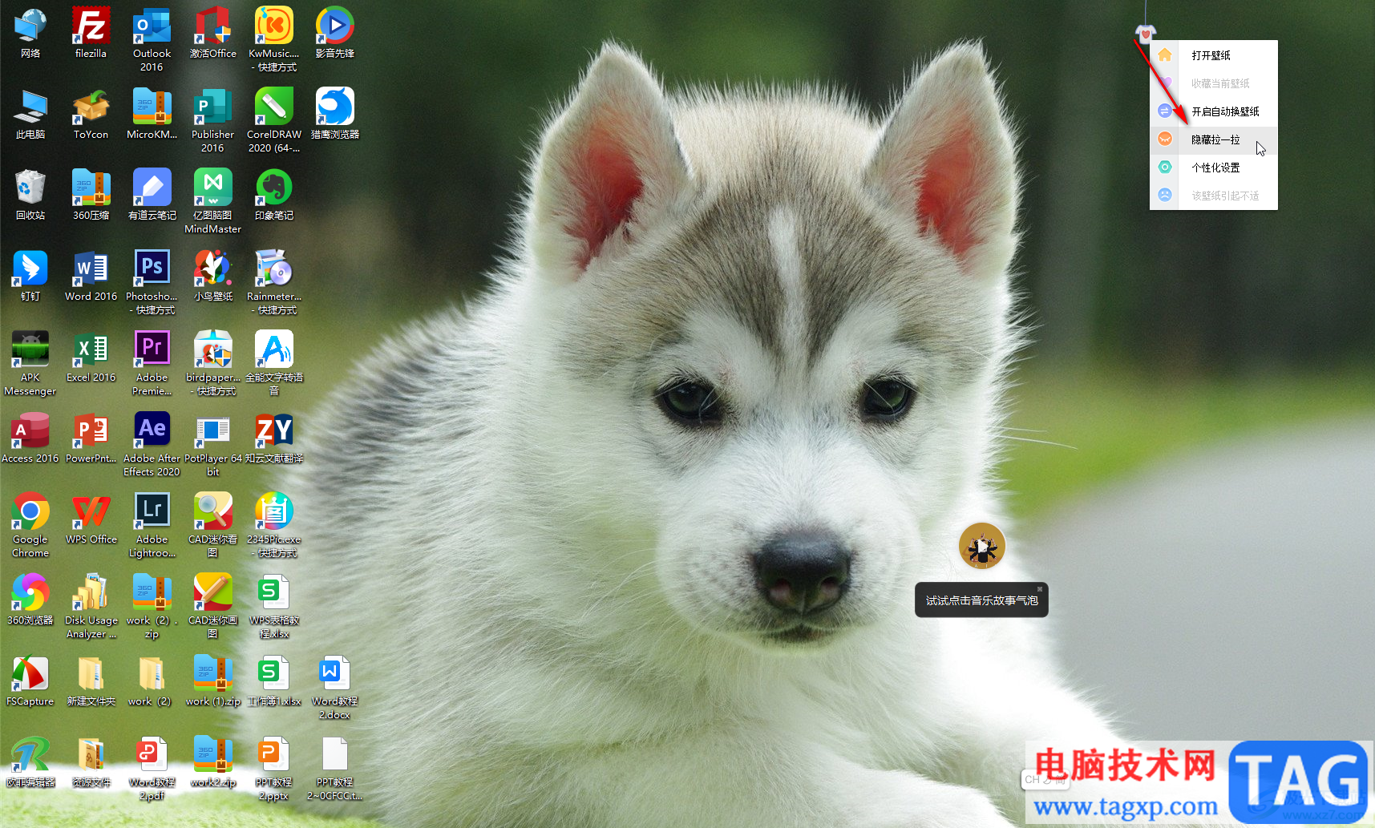Choose 开启自动换壁纸 menu entry

1214,111
